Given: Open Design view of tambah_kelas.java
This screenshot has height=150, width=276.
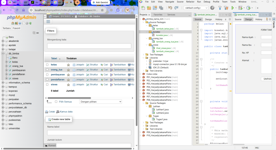Looking at the screenshot, I should point(208,19).
